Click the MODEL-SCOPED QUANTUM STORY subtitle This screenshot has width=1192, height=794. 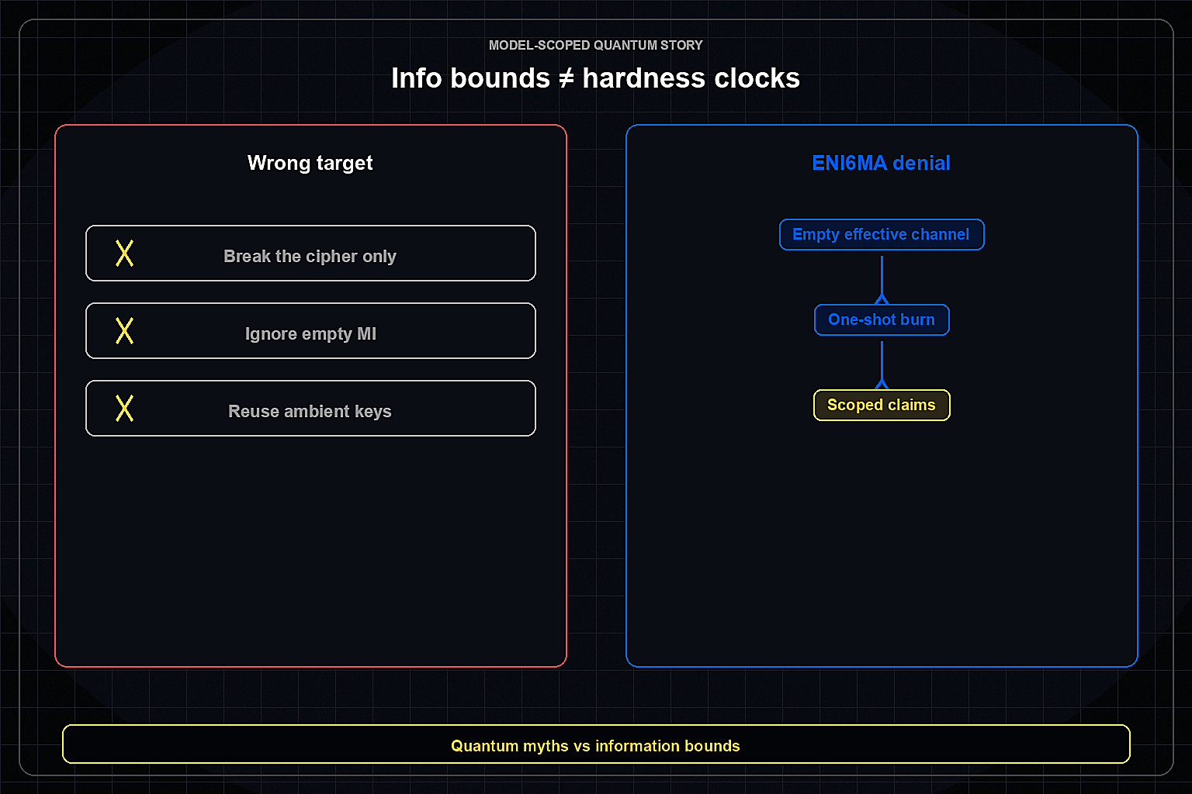tap(595, 45)
